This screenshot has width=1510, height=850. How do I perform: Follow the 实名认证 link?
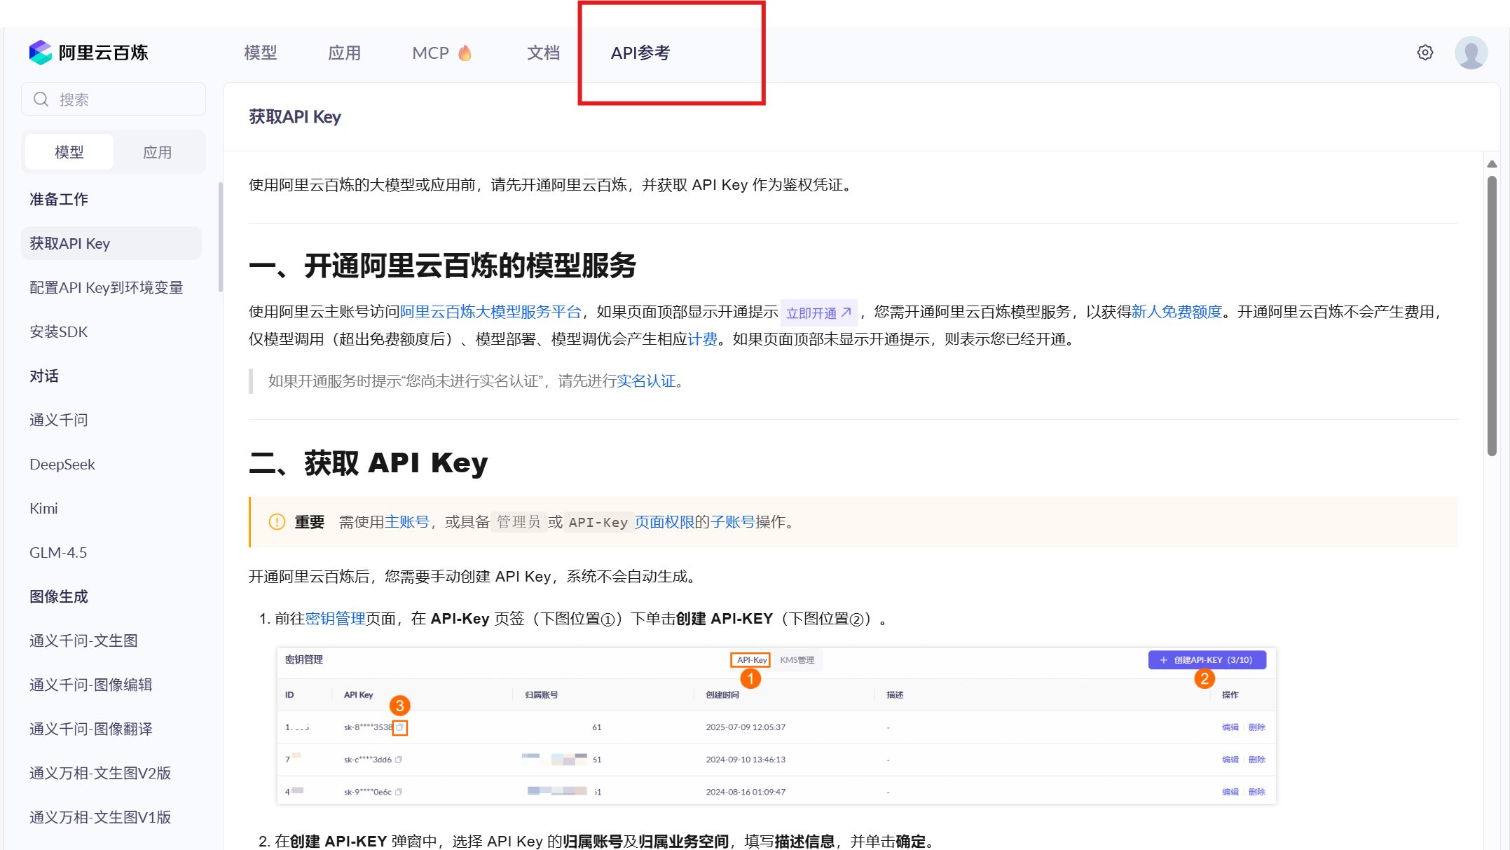tap(646, 381)
